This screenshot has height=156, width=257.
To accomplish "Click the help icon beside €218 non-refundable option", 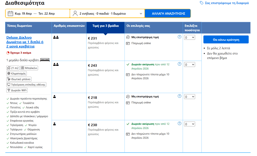I will click(179, 96).
